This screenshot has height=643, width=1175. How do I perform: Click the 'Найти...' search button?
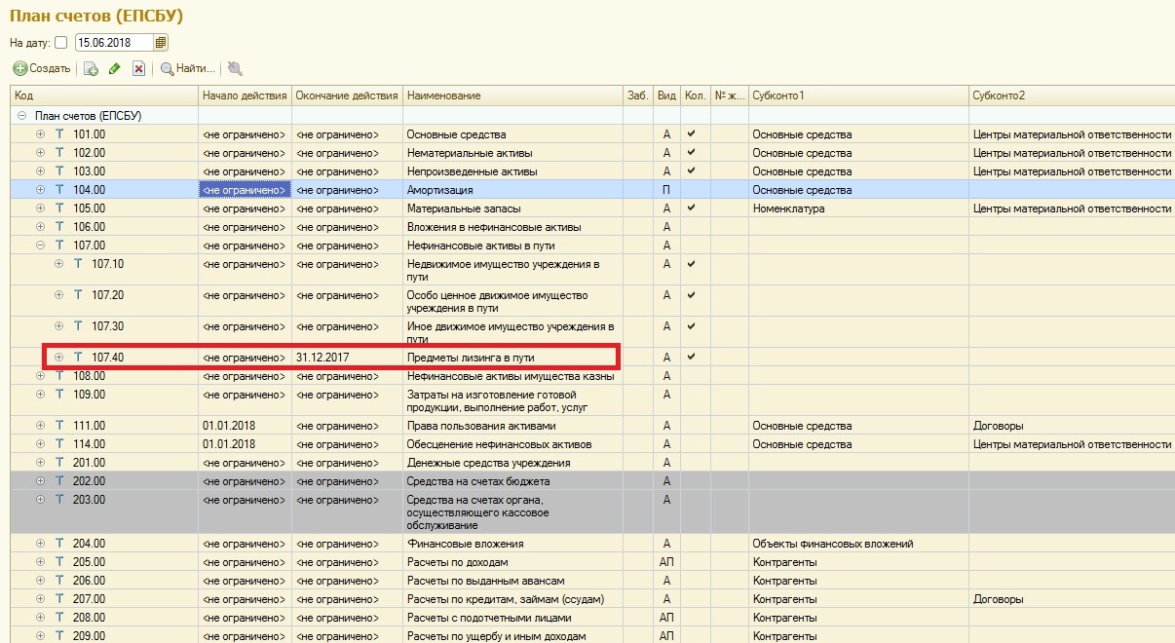pos(188,68)
